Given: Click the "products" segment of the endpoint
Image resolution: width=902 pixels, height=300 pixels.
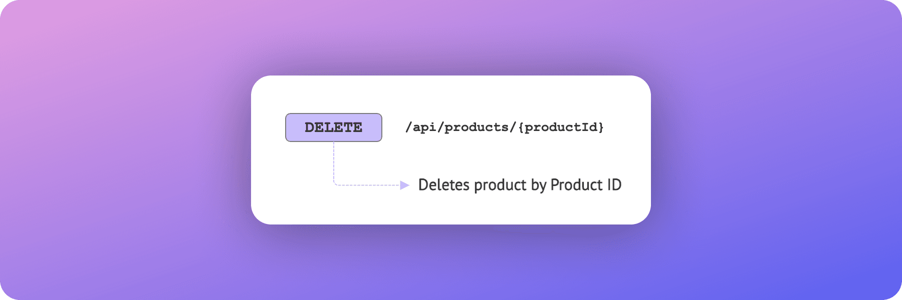Looking at the screenshot, I should (x=476, y=127).
